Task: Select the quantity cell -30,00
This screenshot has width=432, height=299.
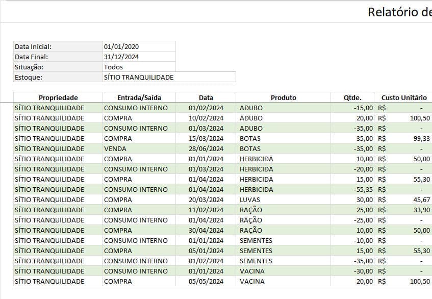Action: tap(352, 271)
